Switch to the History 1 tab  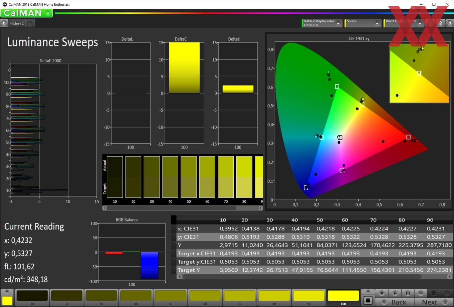17,23
